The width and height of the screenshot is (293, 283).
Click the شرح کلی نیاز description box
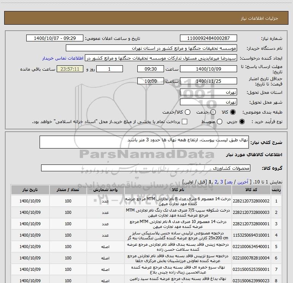coord(144,142)
